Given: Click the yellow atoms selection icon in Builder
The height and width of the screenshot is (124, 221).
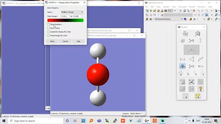Looking at the screenshot, I should pos(198,96).
